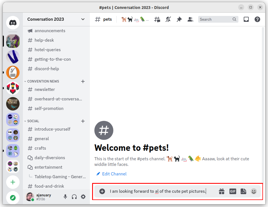The height and width of the screenshot is (207, 268).
Task: Toggle notification settings bell icon
Action: [168, 19]
